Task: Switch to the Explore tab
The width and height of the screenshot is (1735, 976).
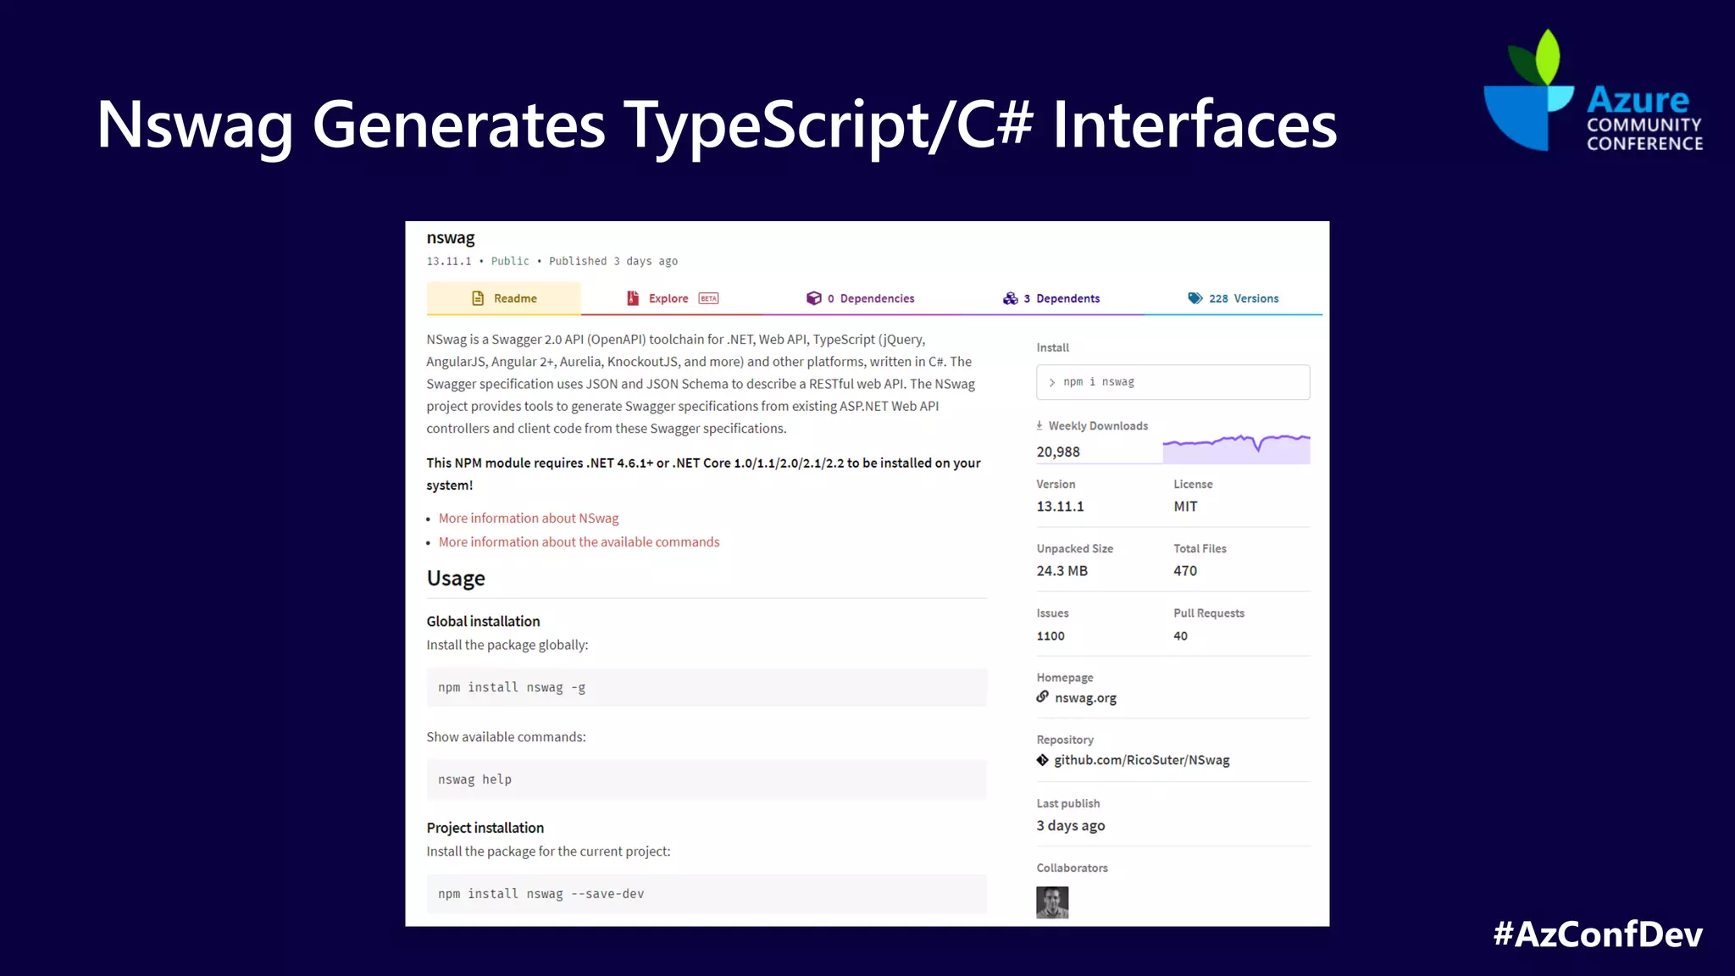Action: pyautogui.click(x=672, y=298)
